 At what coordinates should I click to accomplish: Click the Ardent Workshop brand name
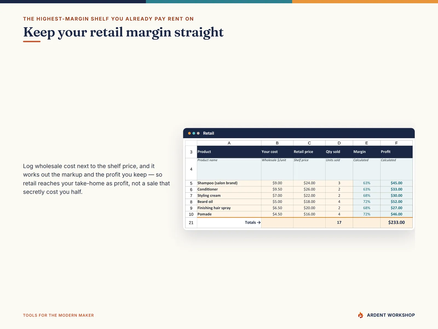coord(391,315)
